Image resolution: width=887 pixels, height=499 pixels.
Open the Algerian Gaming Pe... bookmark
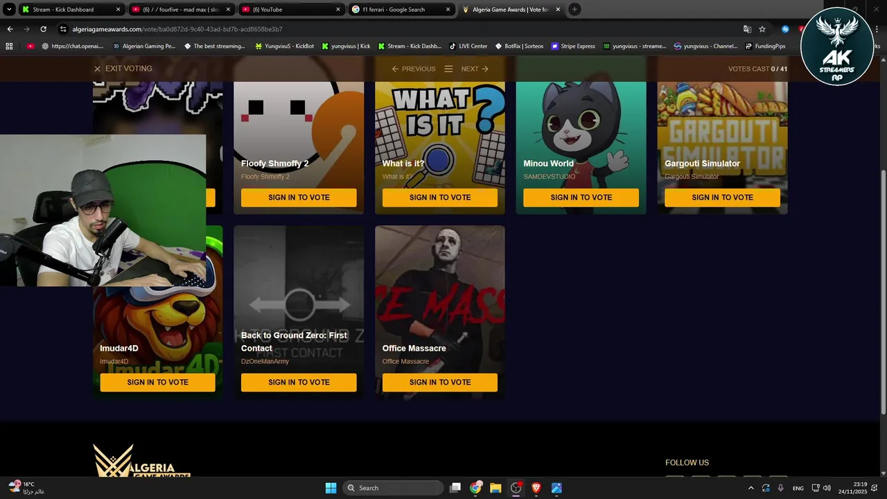[143, 46]
